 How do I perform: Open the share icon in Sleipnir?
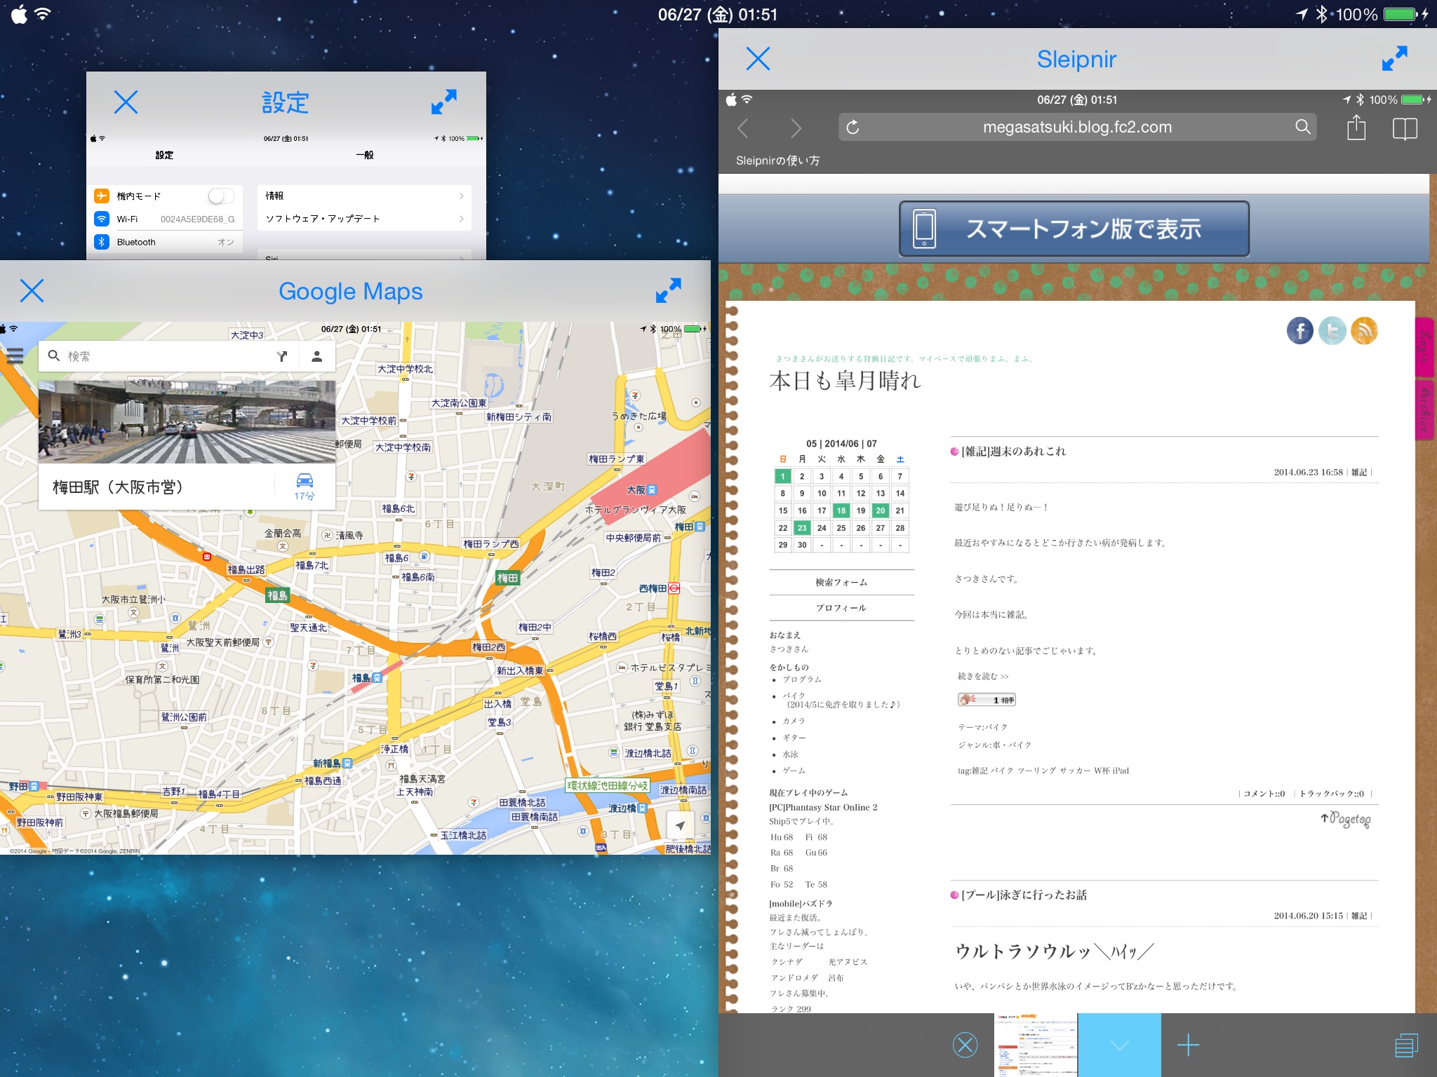pyautogui.click(x=1356, y=128)
